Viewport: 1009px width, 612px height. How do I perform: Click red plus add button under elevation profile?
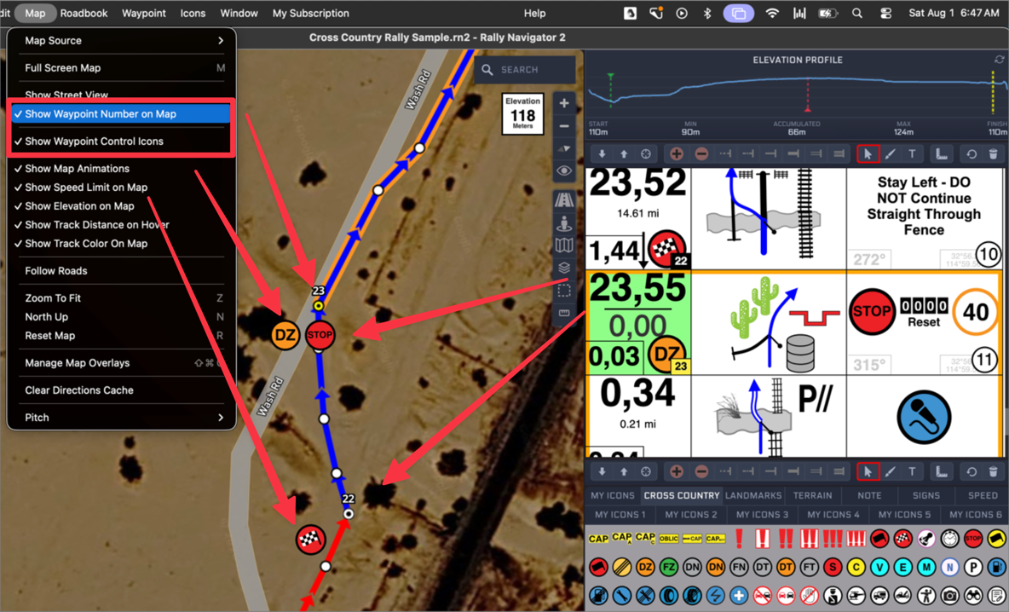pos(677,153)
